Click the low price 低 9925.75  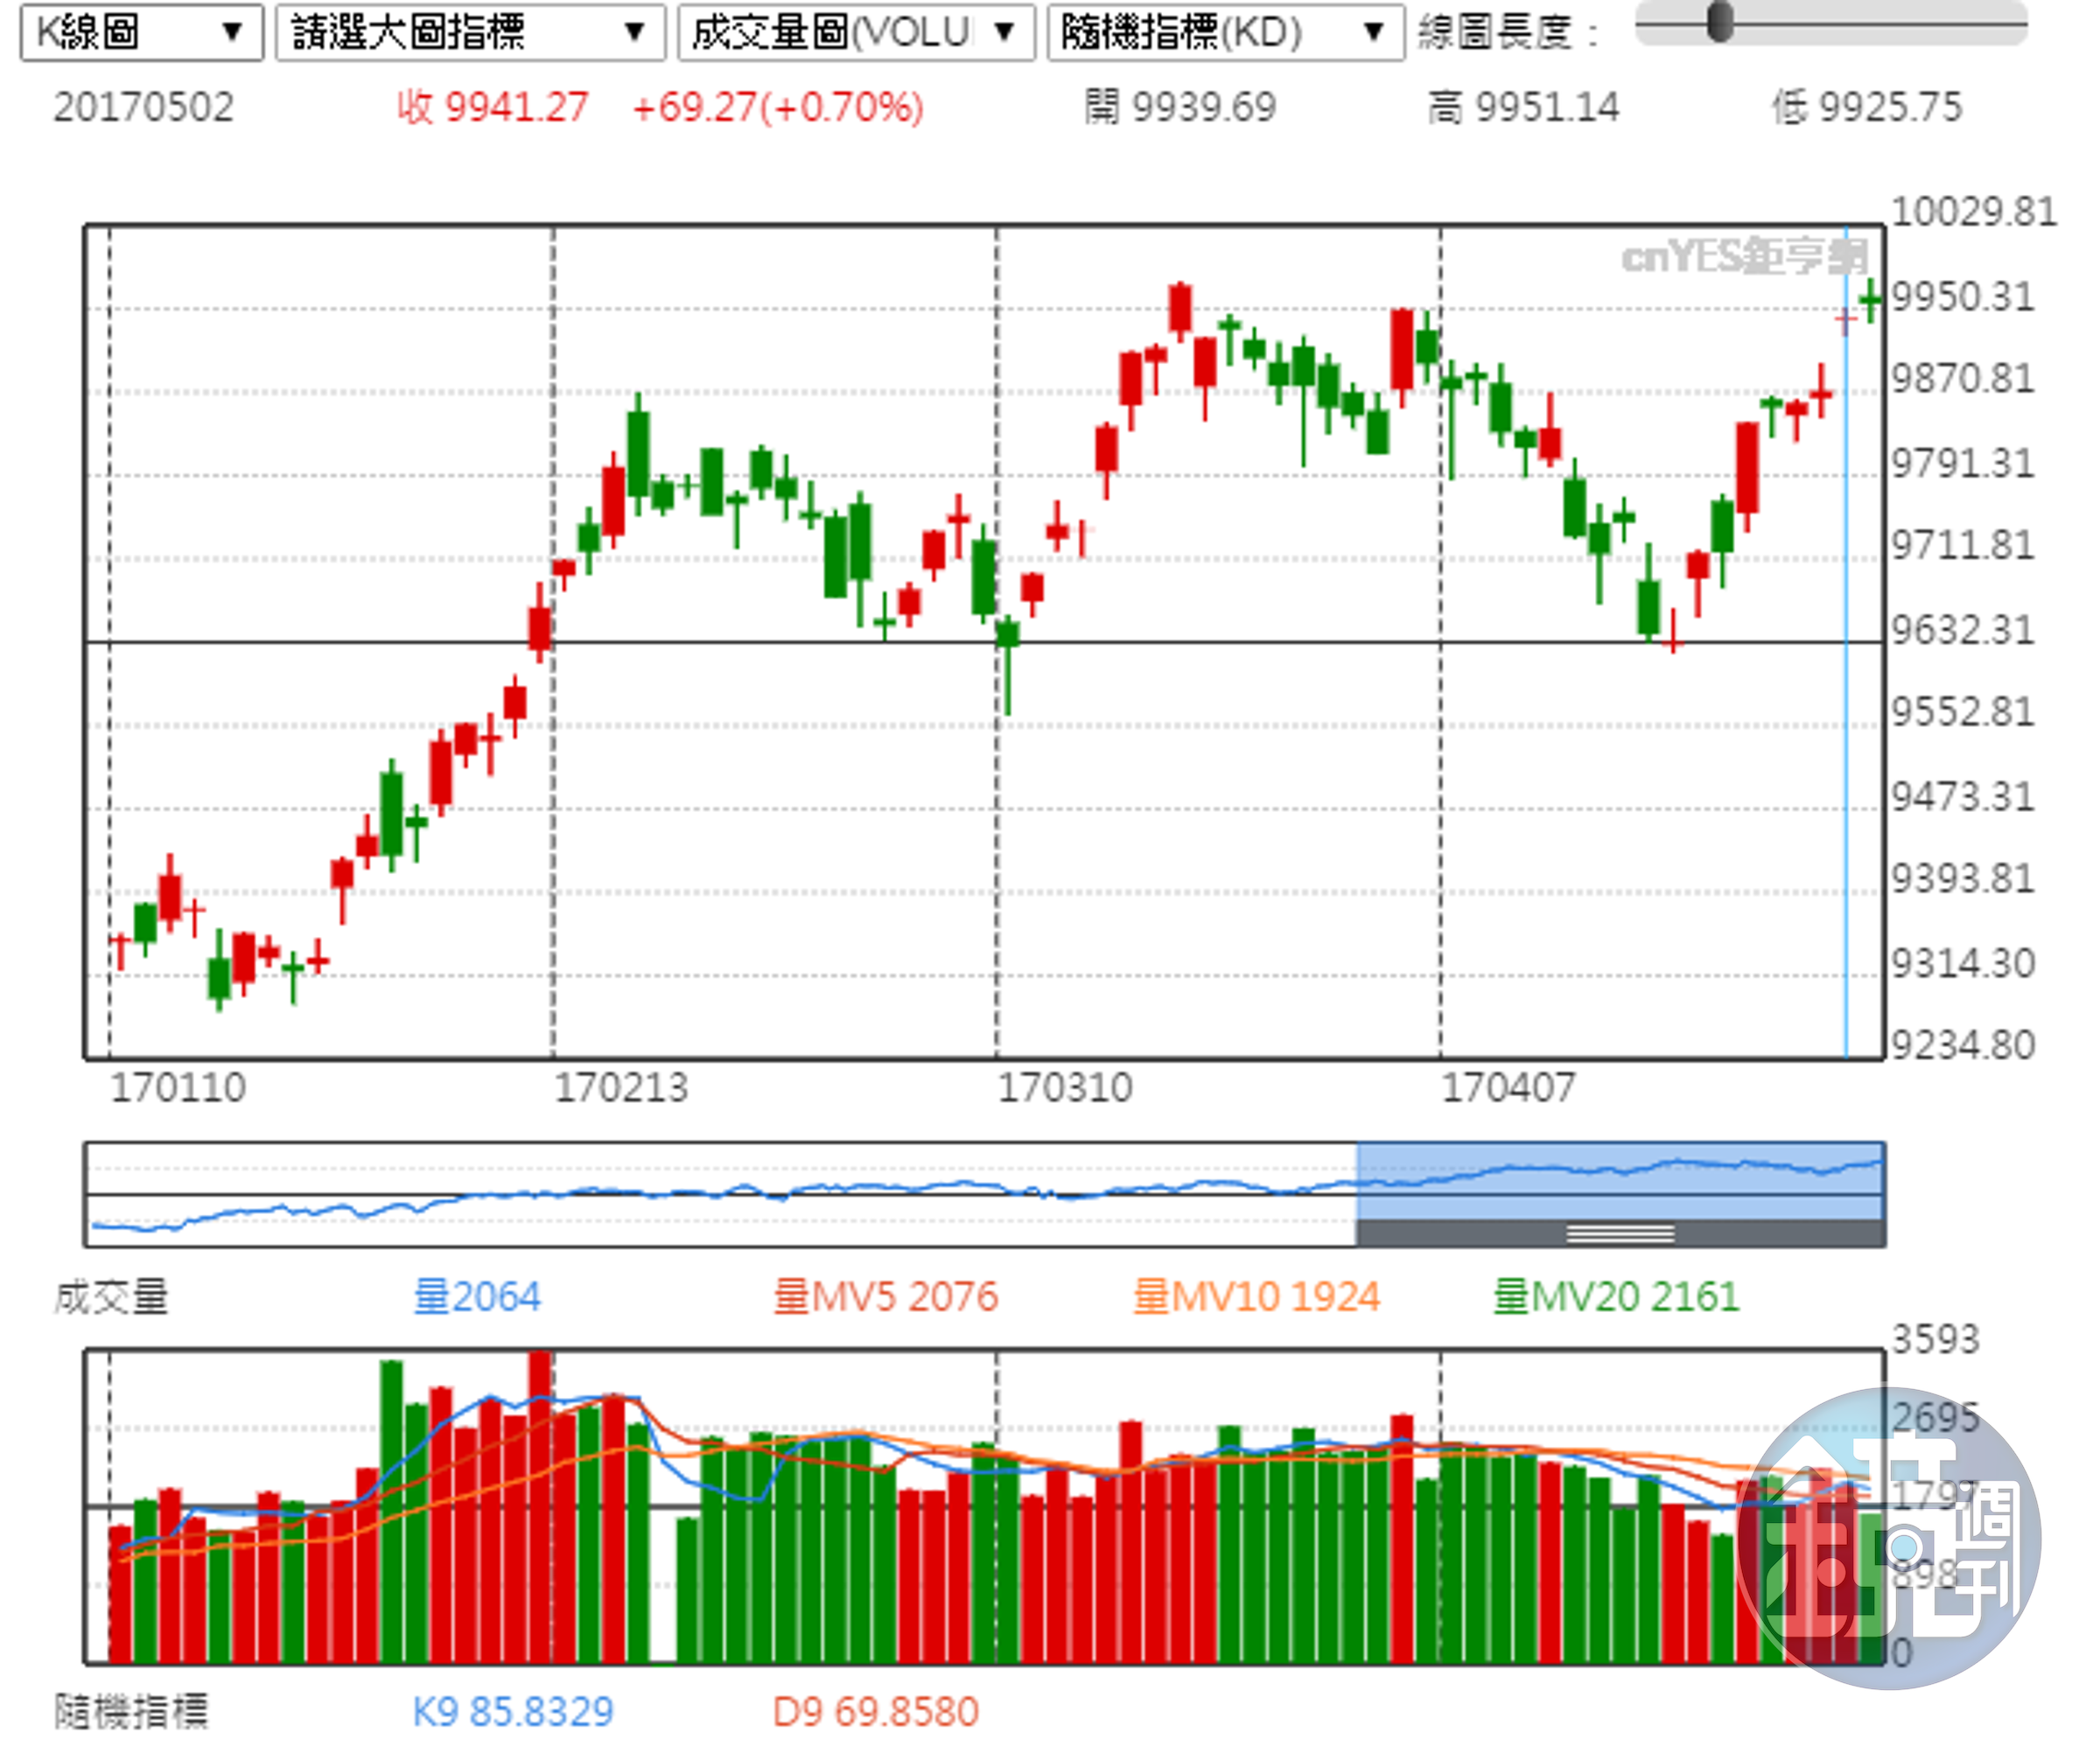[1866, 107]
